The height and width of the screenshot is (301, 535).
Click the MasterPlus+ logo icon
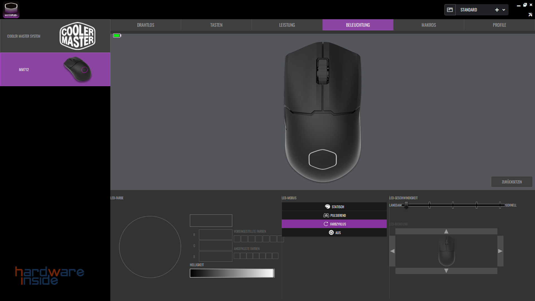(11, 9)
